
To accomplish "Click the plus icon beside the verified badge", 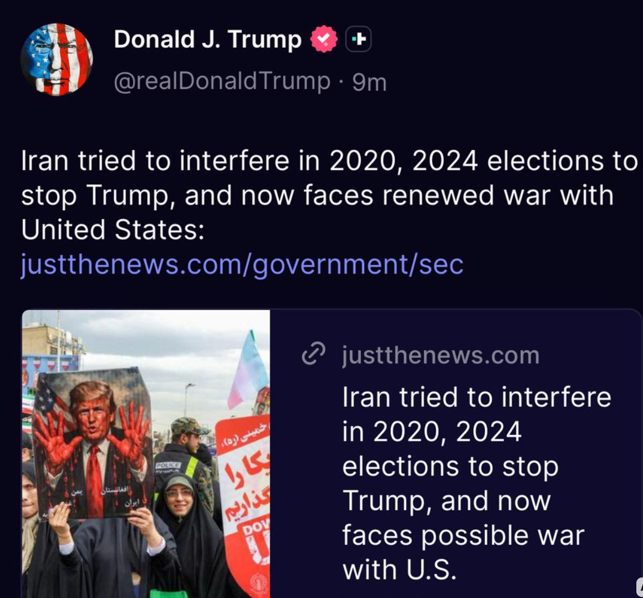I will [359, 39].
